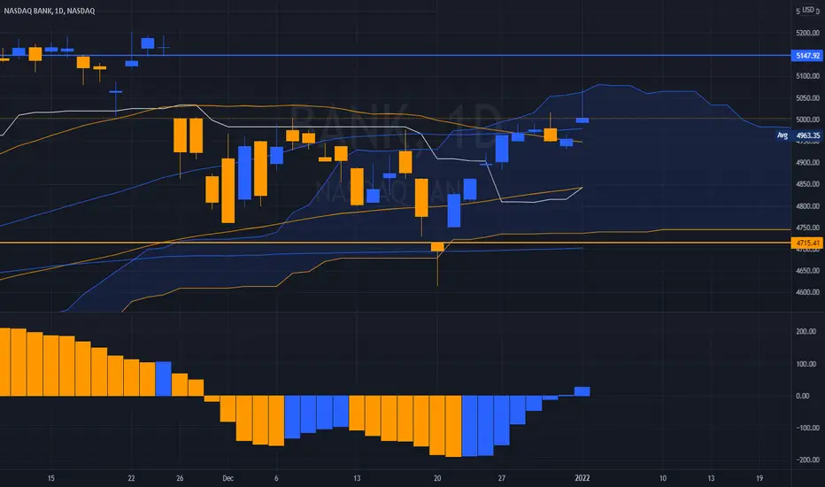Click the 2022 date label

582,478
